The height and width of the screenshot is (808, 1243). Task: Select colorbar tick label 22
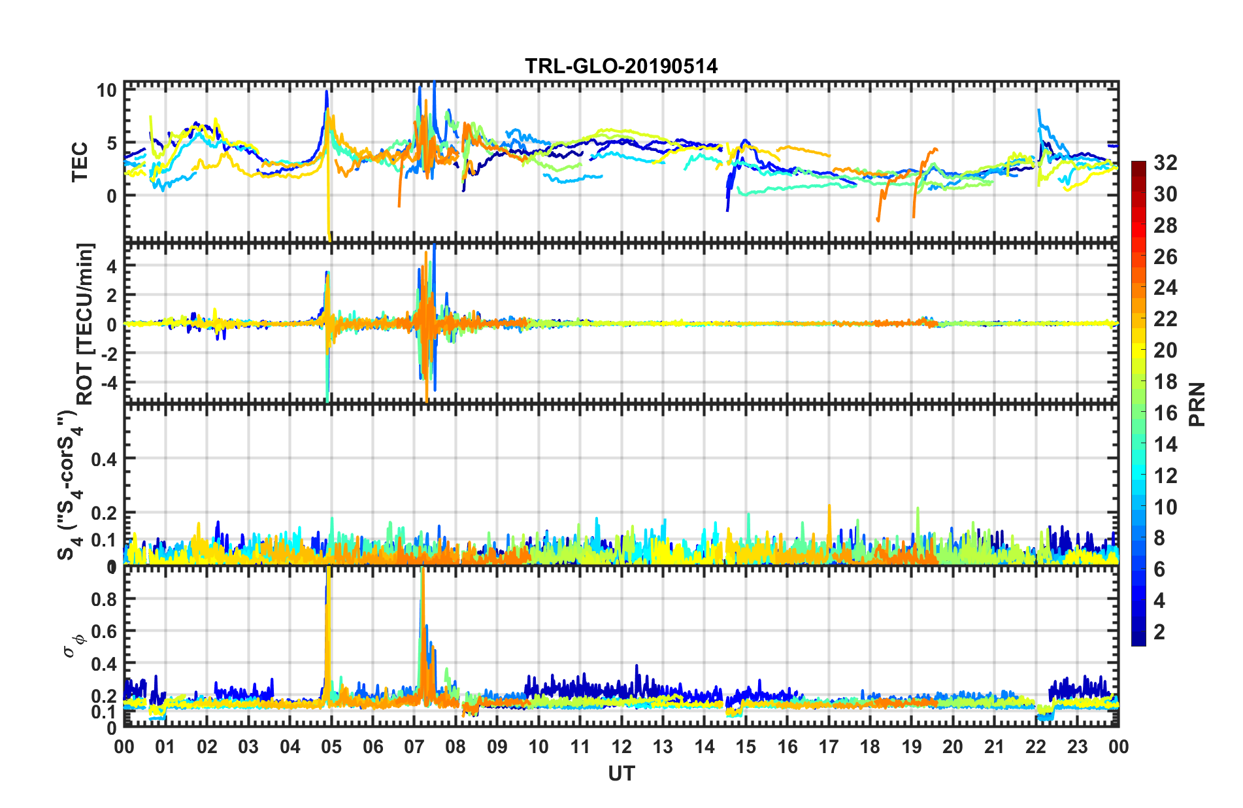tap(1165, 319)
